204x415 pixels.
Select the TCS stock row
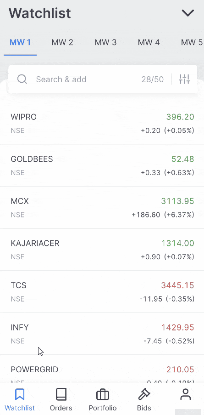pos(102,292)
